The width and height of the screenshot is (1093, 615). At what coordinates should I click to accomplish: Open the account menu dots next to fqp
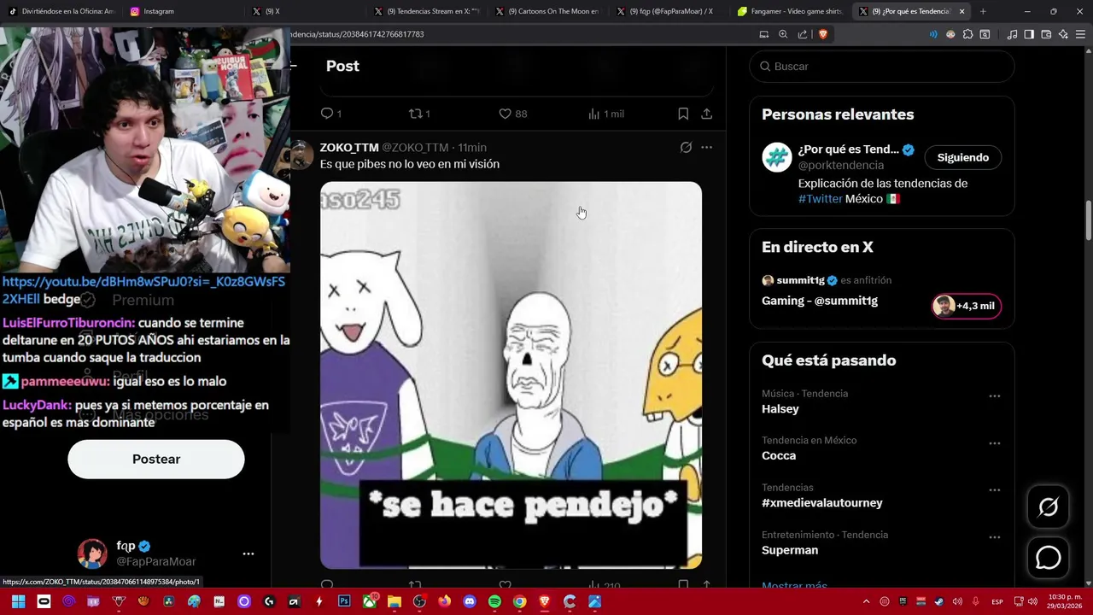[x=248, y=553]
